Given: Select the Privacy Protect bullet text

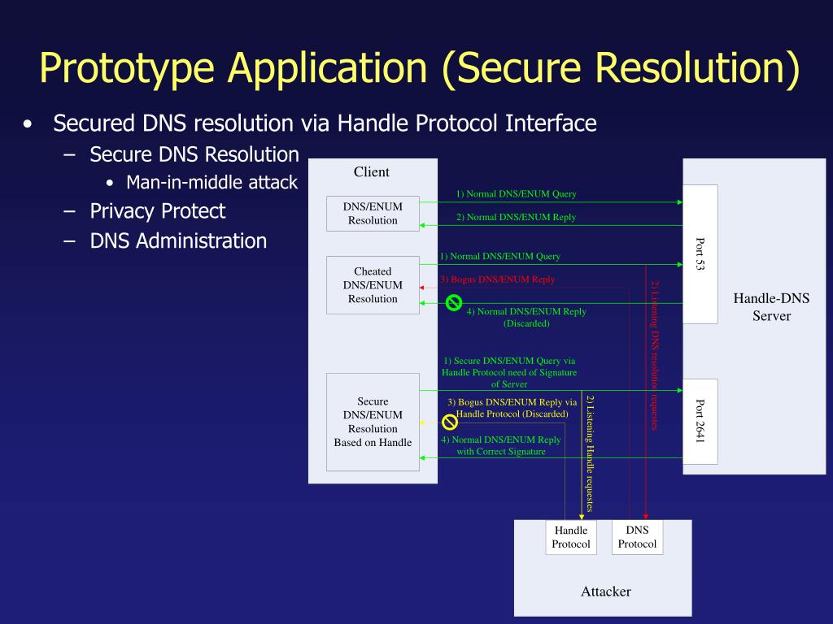Looking at the screenshot, I should (158, 211).
